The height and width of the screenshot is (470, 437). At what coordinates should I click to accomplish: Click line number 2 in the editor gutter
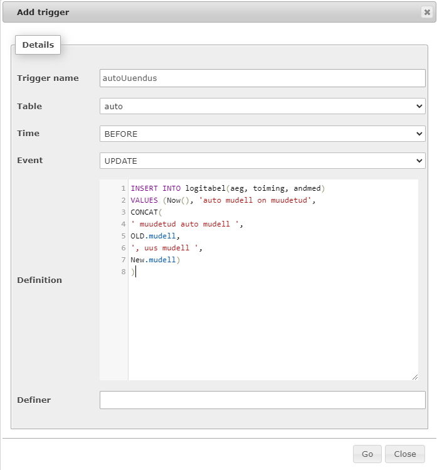(124, 200)
